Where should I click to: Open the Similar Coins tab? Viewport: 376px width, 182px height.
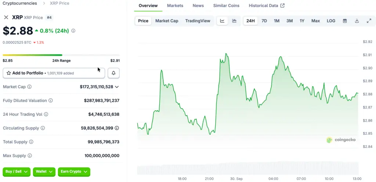226,5
